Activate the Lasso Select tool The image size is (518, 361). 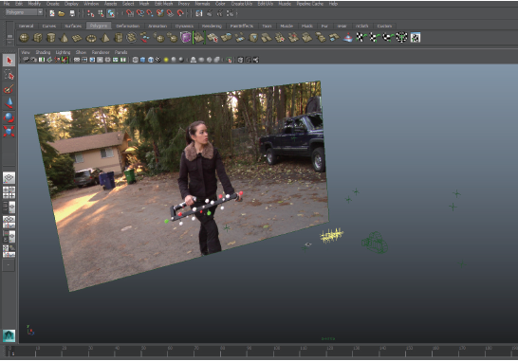pos(9,75)
